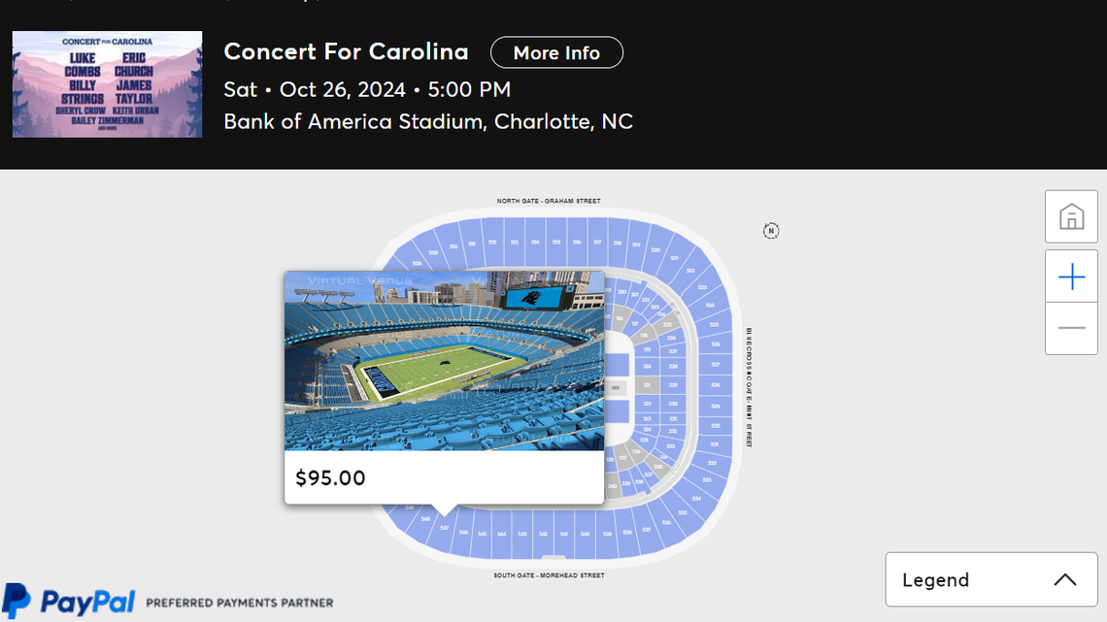Click the Legend text label
1107x622 pixels.
tap(935, 579)
